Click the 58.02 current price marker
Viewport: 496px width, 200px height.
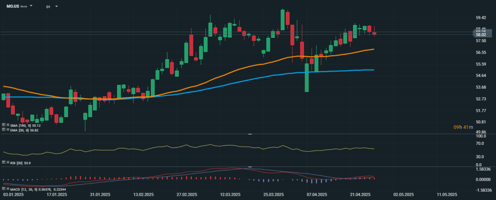click(481, 34)
